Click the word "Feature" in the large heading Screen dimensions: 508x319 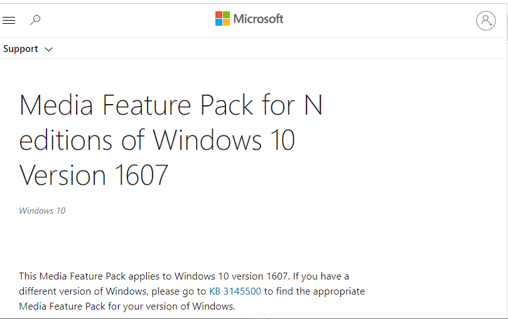click(167, 105)
